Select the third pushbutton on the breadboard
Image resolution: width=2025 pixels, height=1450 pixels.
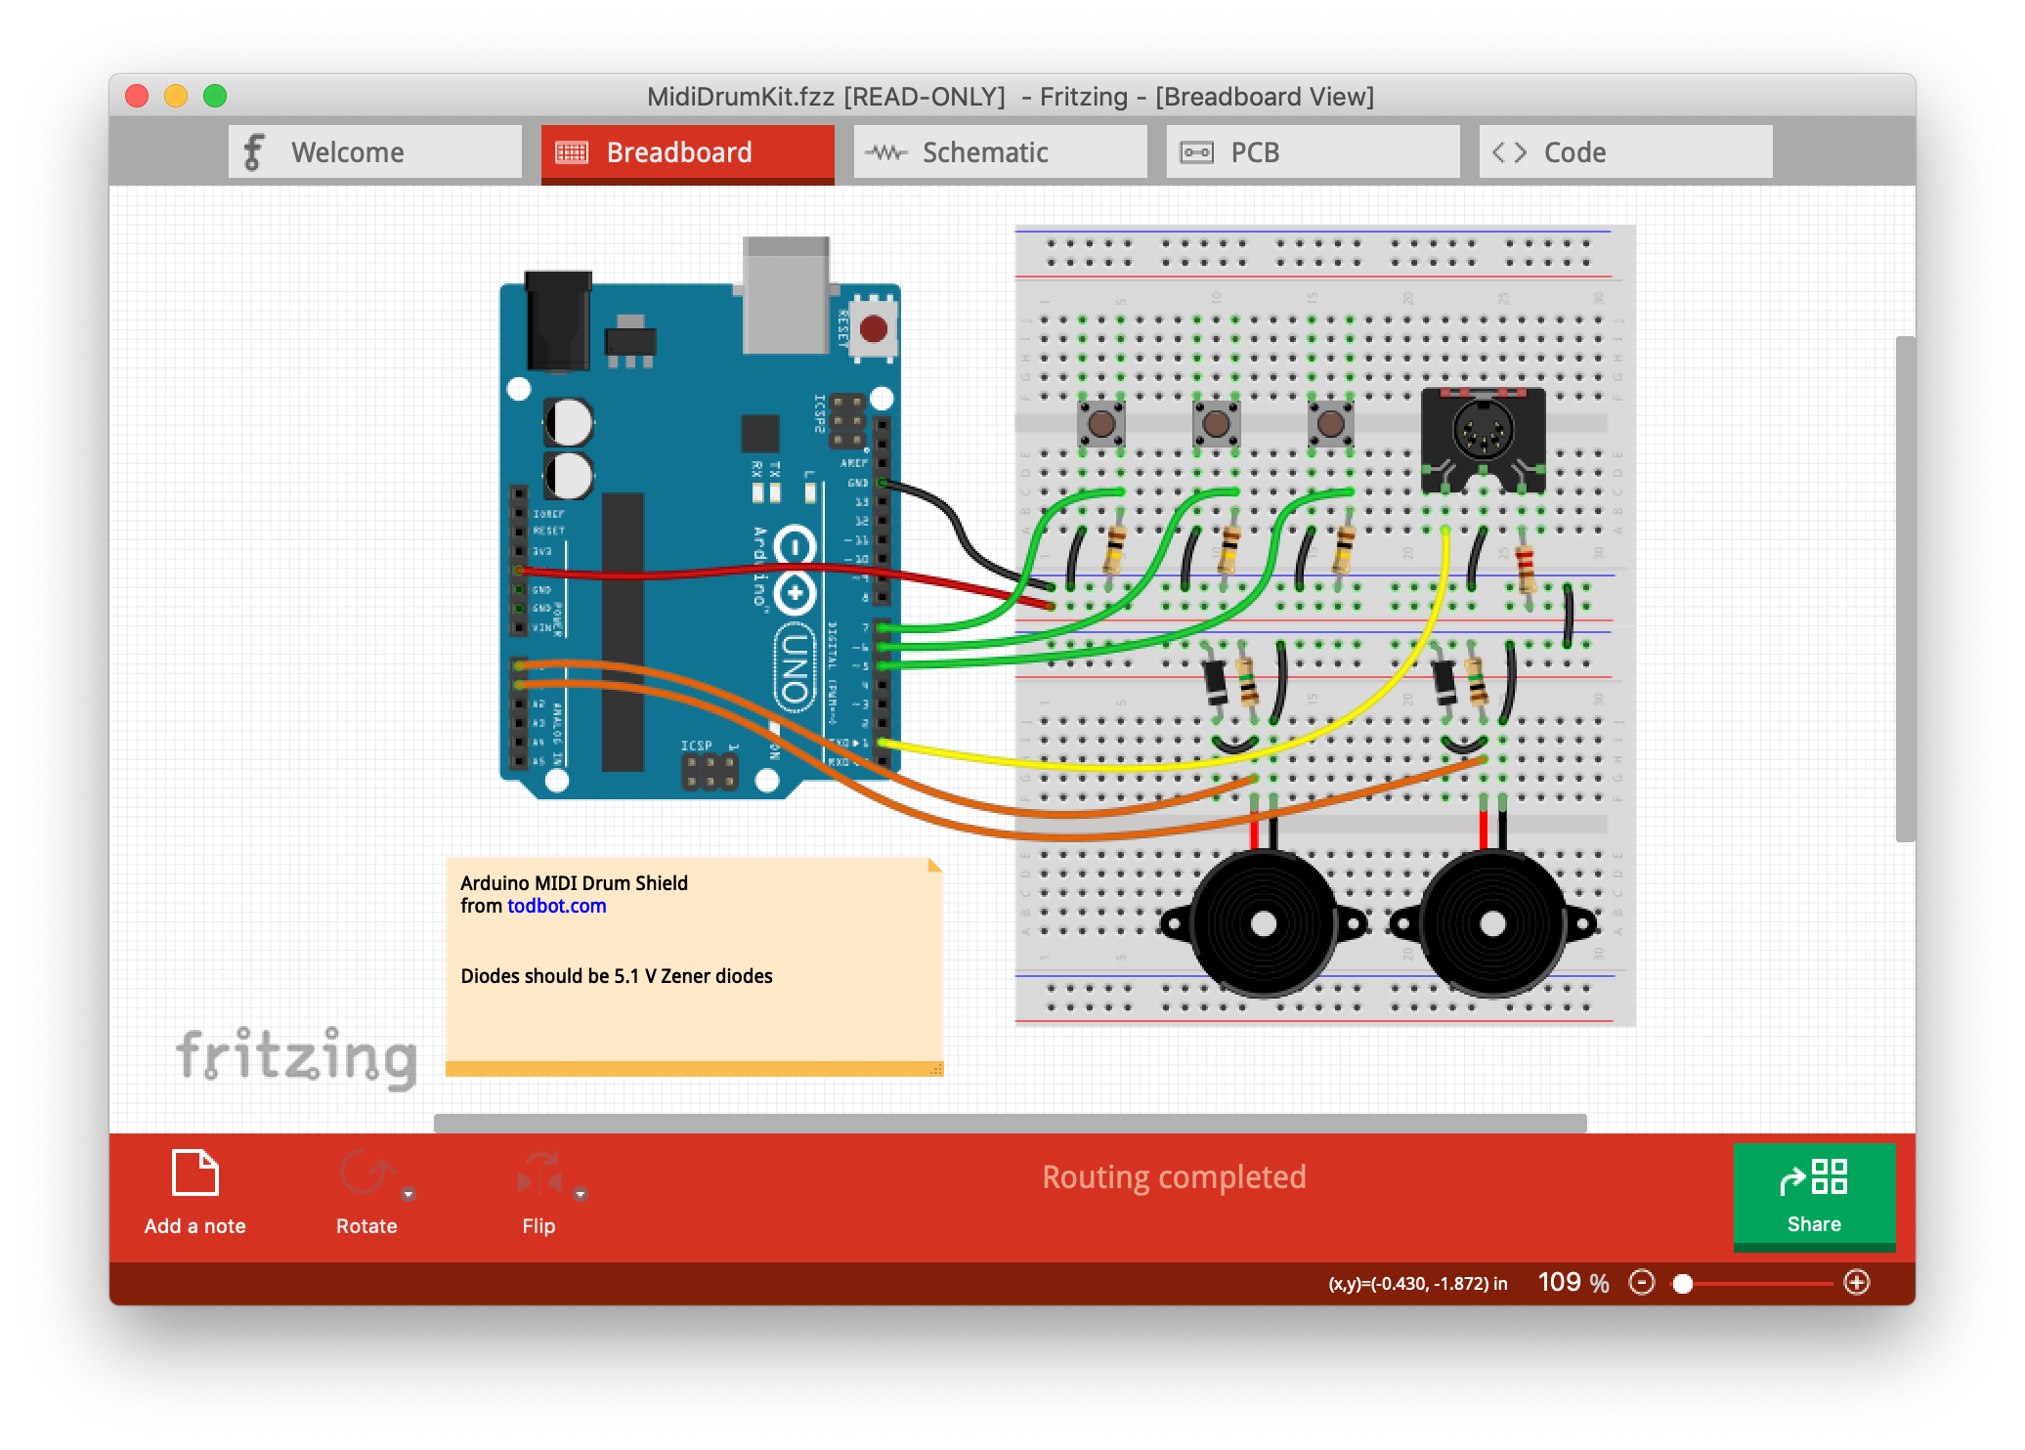click(1331, 424)
